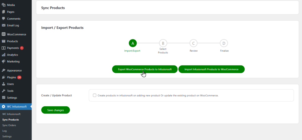
Task: Click checkbox description about creating products
Action: pos(158,95)
